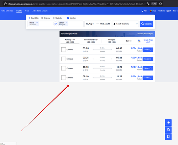Click the Search button
Screen dimensions: 178x145
point(146,24)
